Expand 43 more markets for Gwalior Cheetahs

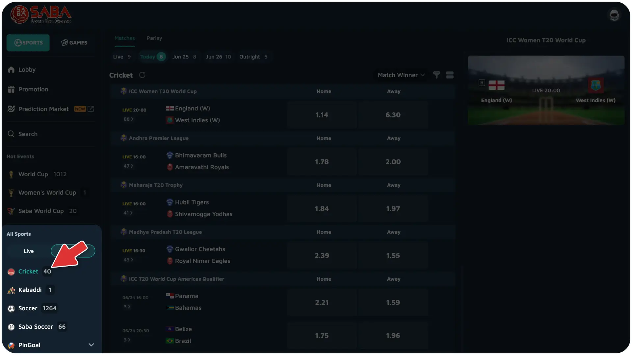point(128,260)
